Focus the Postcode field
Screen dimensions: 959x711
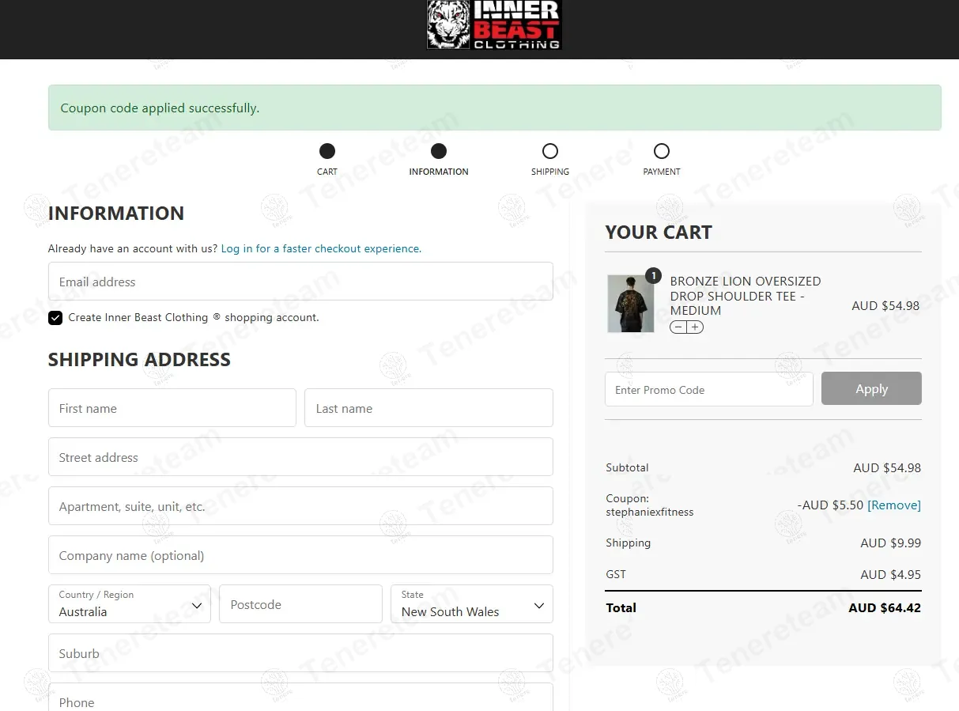pos(300,604)
